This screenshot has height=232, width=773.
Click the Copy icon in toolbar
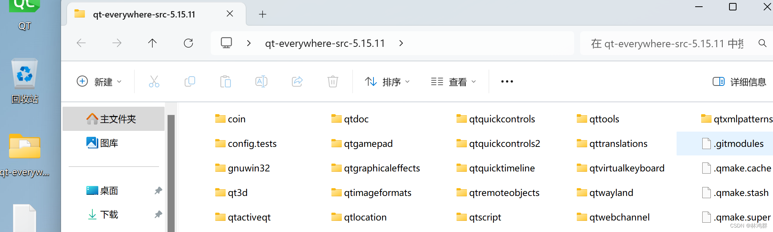(190, 81)
